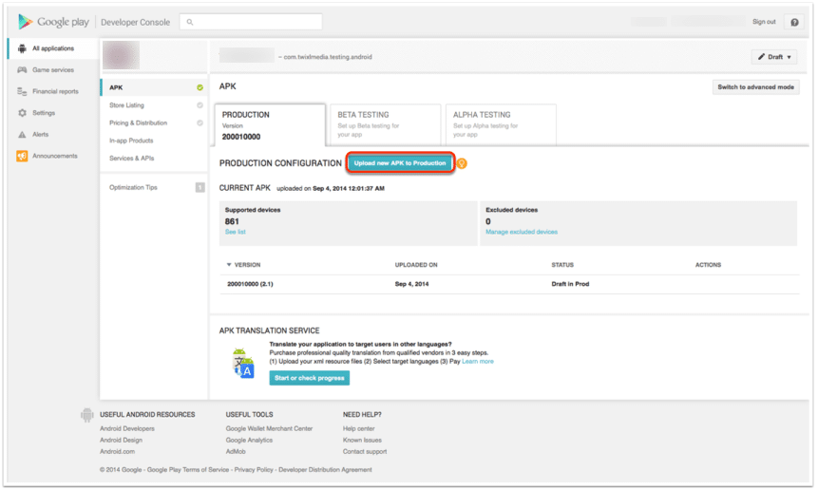Click the Announcements megaphone icon
818x490 pixels.
pos(22,156)
